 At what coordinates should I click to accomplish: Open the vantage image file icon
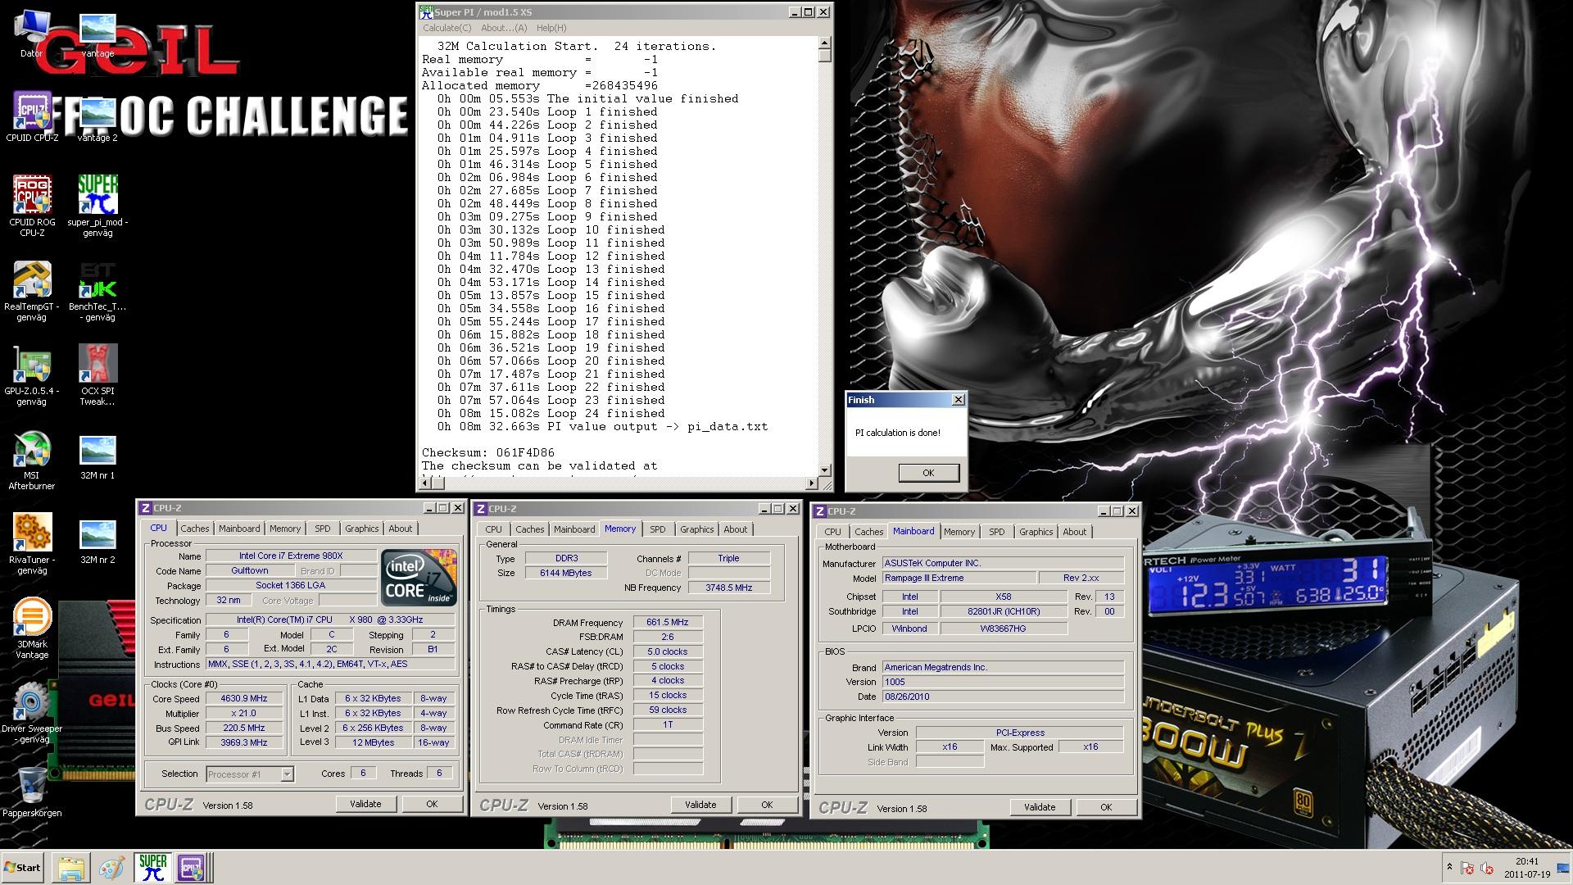[x=97, y=34]
